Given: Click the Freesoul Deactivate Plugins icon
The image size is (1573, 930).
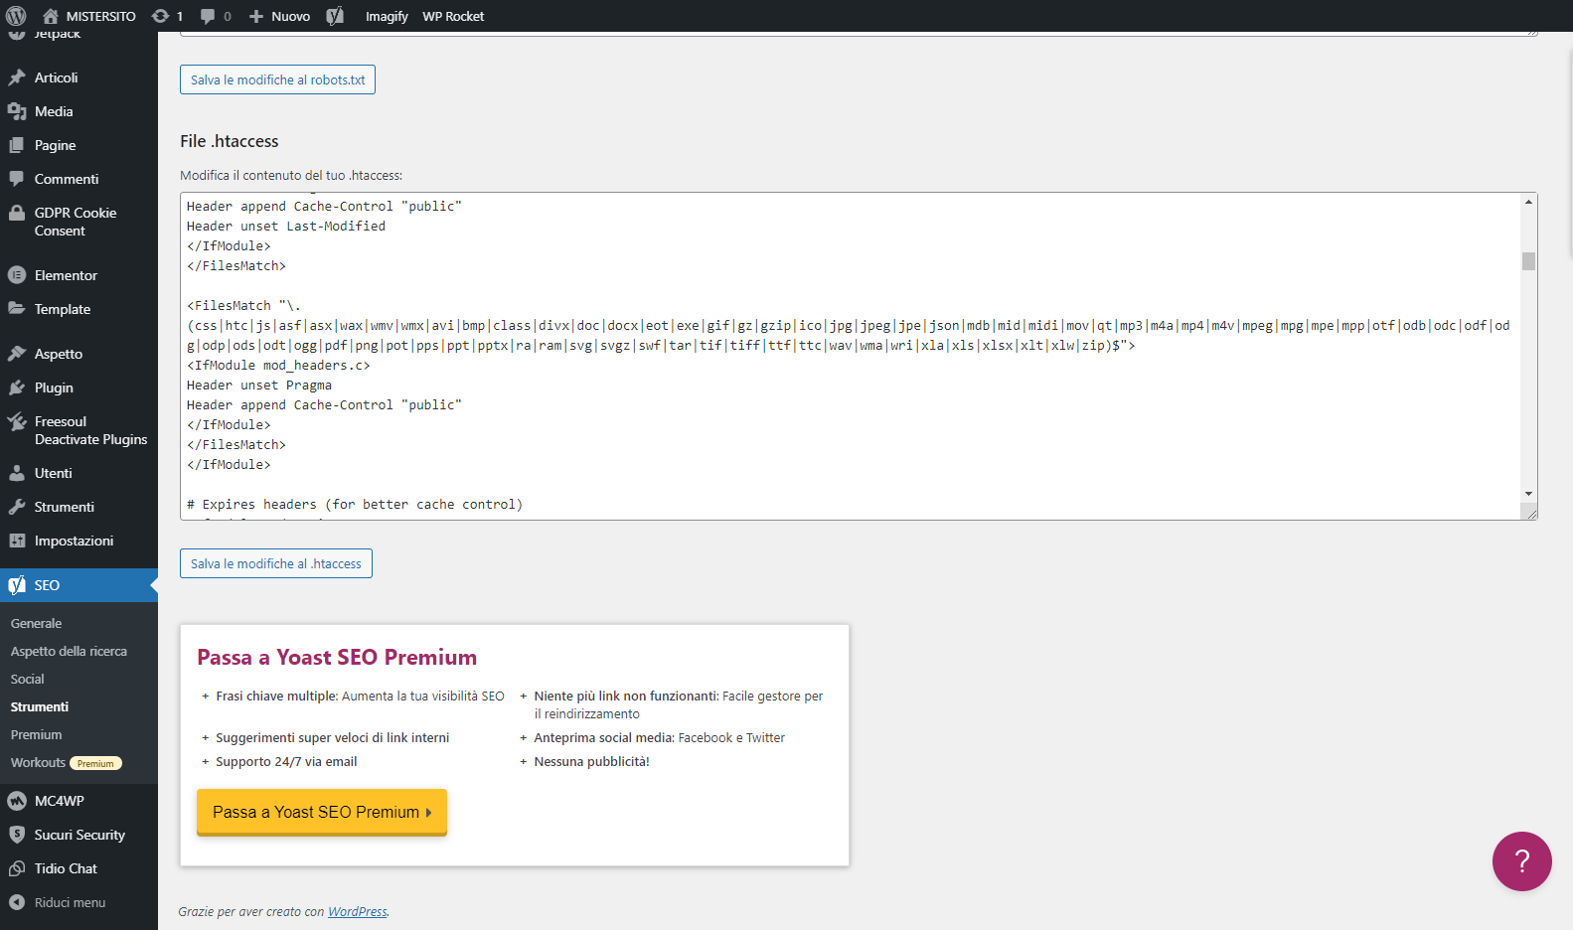Looking at the screenshot, I should pos(17,421).
